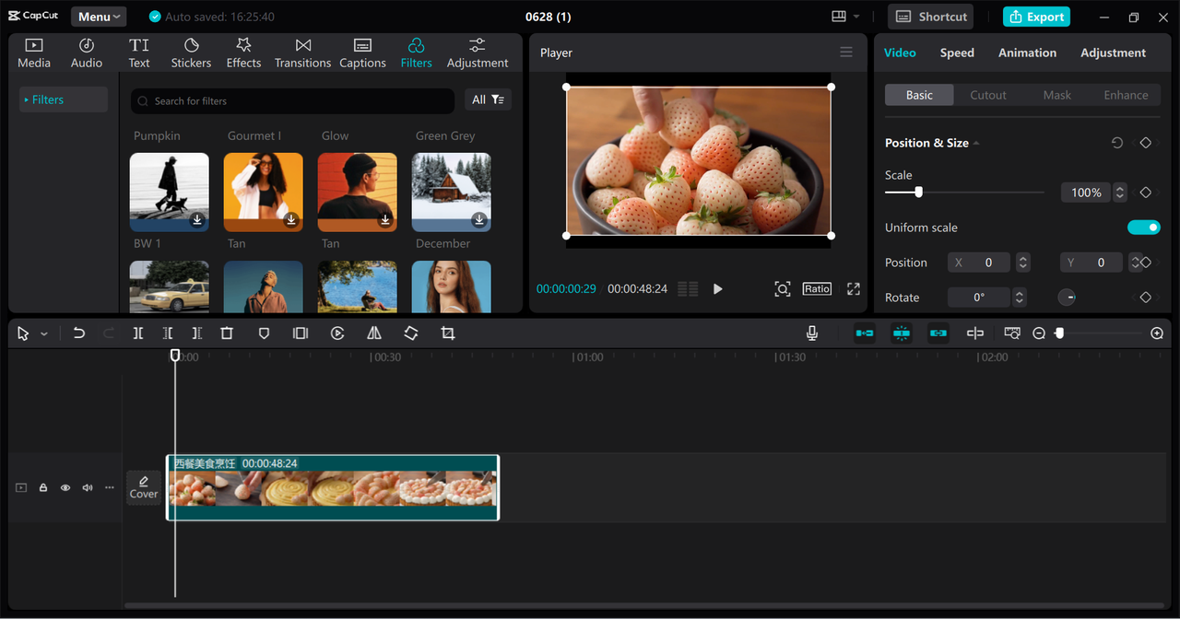This screenshot has width=1180, height=619.
Task: Click the Crop tool icon
Action: (x=448, y=333)
